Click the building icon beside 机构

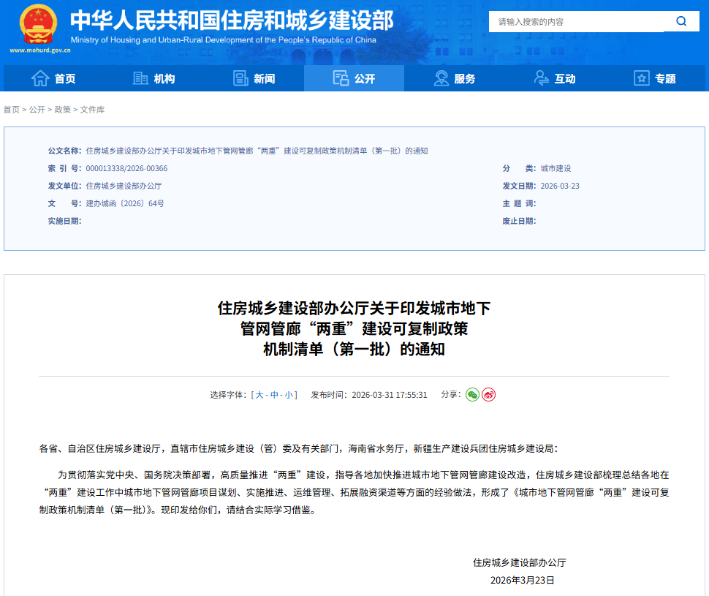click(140, 78)
